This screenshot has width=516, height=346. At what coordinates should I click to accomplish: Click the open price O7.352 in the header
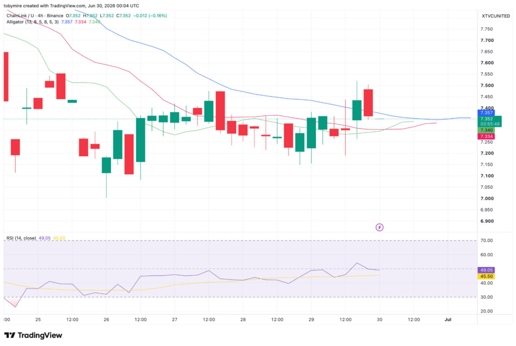click(x=73, y=16)
